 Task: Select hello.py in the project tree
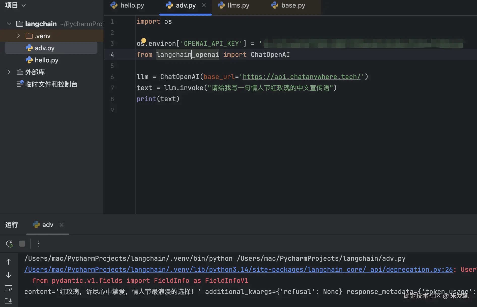coord(46,60)
